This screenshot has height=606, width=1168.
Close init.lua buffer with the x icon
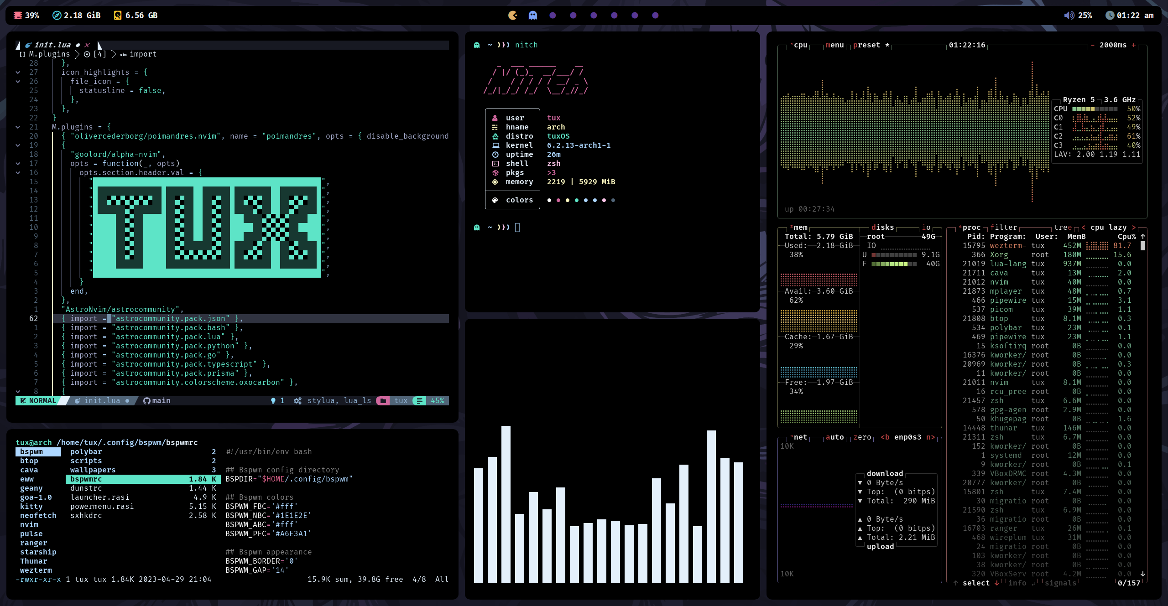(87, 45)
